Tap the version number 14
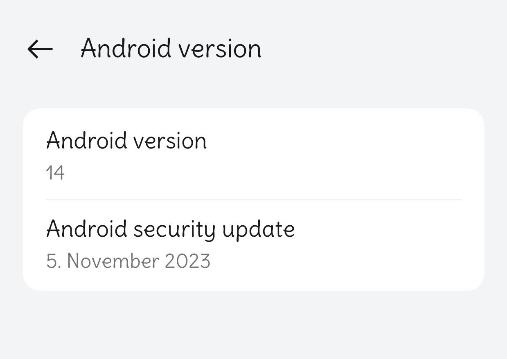507x359 pixels. coord(55,173)
